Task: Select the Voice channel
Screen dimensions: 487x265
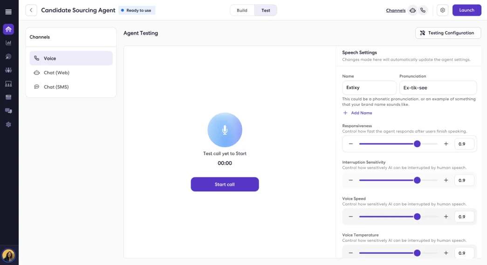Action: click(71, 58)
